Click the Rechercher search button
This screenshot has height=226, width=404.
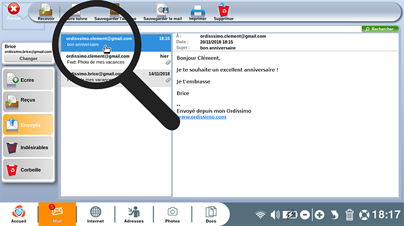(380, 29)
